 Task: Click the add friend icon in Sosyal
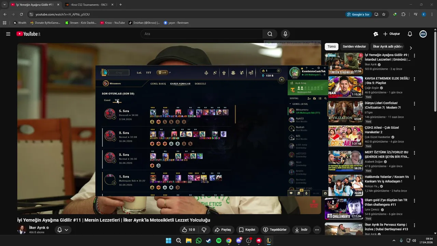[309, 98]
